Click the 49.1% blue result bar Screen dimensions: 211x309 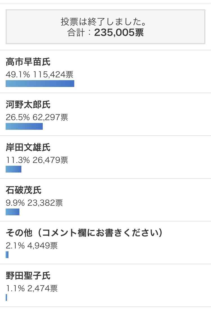tap(40, 84)
